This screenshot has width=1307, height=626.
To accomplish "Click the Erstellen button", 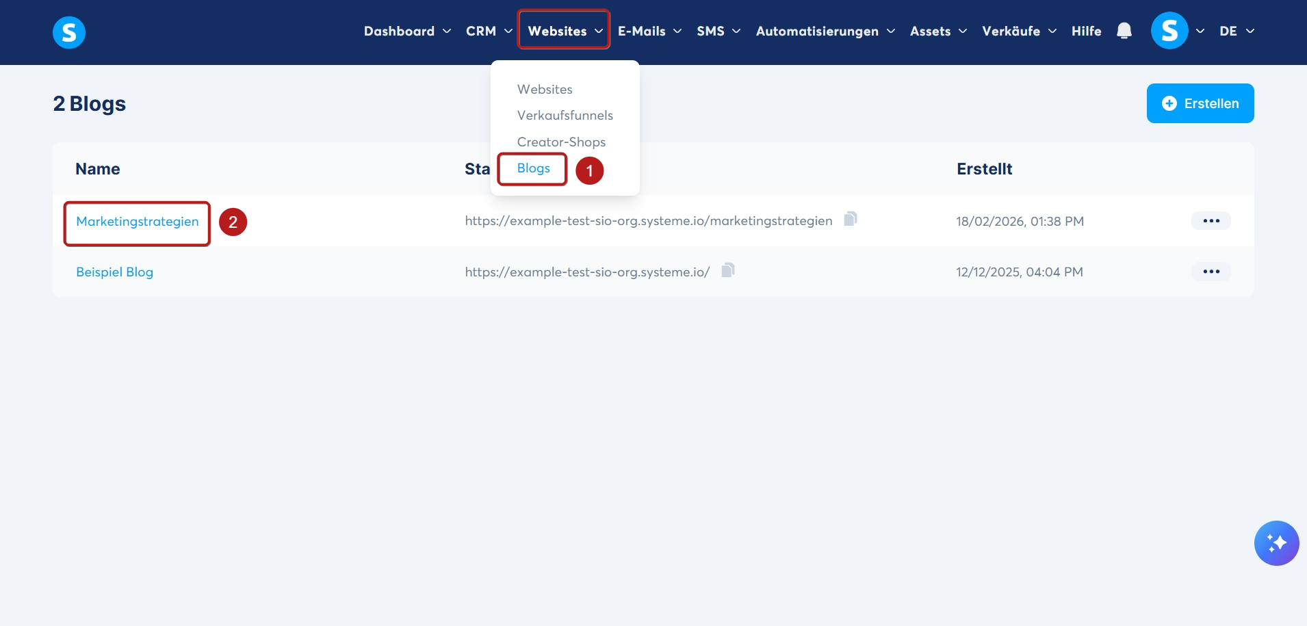I will [1200, 103].
